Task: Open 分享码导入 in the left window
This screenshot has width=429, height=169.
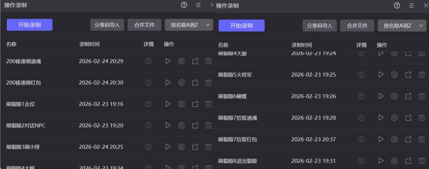Action: [107, 25]
